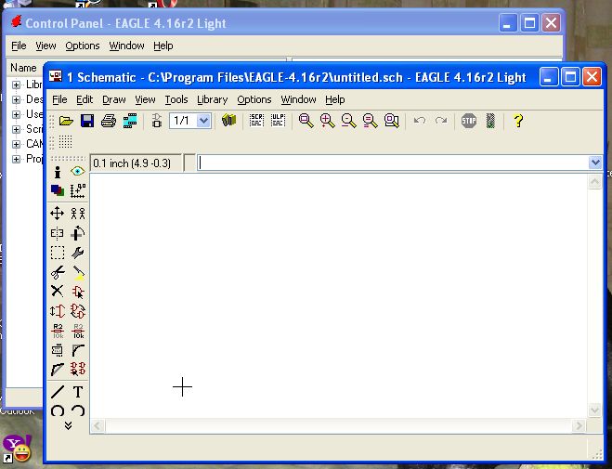612x469 pixels.
Task: Select the Move tool
Action: coord(58,214)
